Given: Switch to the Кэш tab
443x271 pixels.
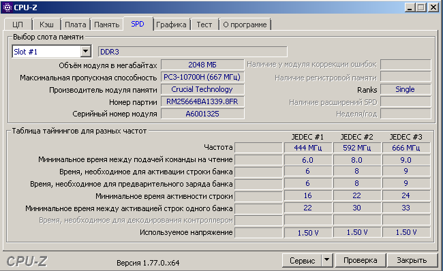Looking at the screenshot, I should [x=46, y=25].
